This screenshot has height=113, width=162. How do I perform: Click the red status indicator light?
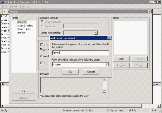tap(156, 110)
